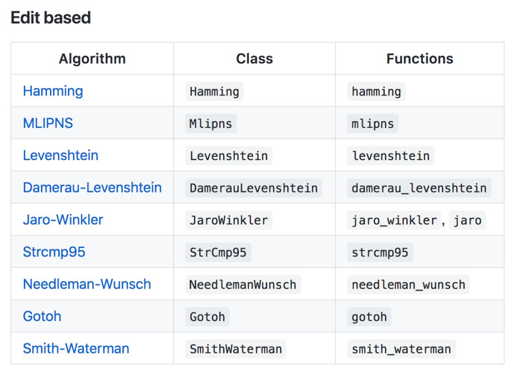Visit the Jaro-Winkler link
The height and width of the screenshot is (375, 516).
[x=63, y=220]
